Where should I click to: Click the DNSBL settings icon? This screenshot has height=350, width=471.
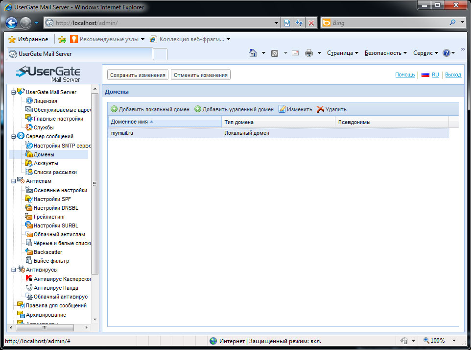29,207
